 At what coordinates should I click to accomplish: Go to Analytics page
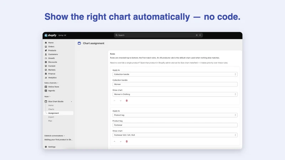(52, 78)
